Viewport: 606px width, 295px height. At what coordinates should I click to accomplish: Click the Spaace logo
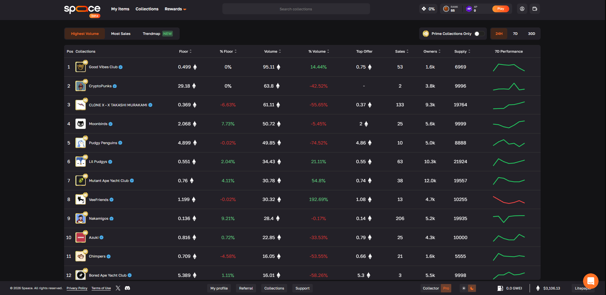(82, 10)
